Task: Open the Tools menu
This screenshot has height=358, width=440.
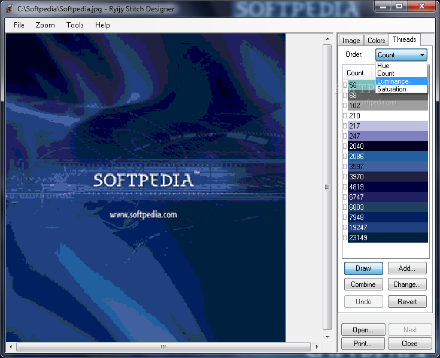Action: pyautogui.click(x=75, y=25)
